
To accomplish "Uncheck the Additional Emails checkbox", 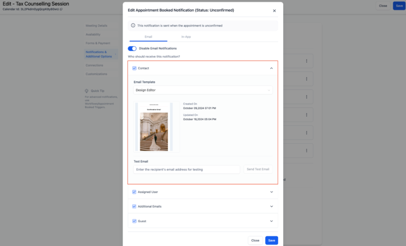I will click(x=134, y=206).
